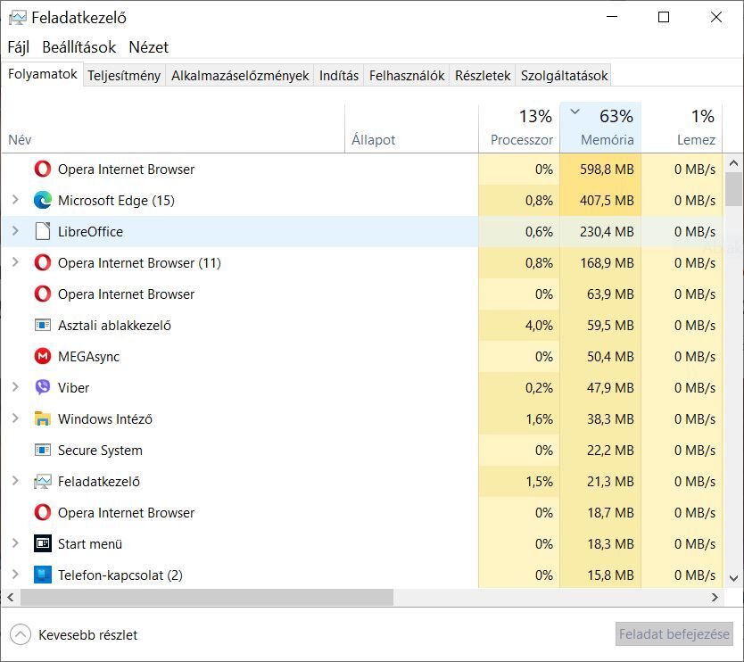Select the Start menü process icon
This screenshot has height=662, width=744.
[x=43, y=544]
